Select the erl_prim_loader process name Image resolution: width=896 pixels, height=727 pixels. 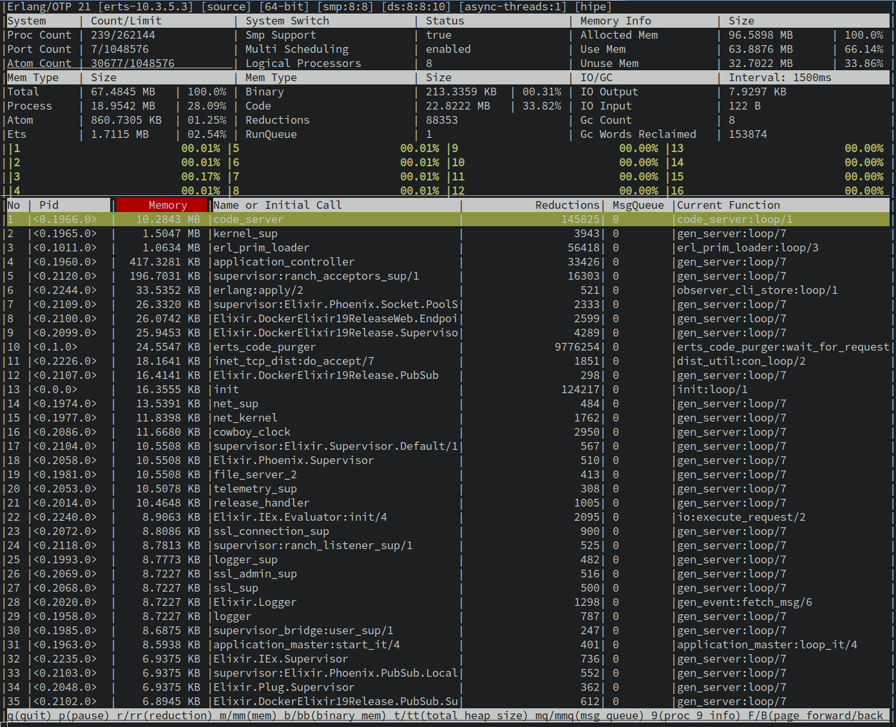pos(262,247)
